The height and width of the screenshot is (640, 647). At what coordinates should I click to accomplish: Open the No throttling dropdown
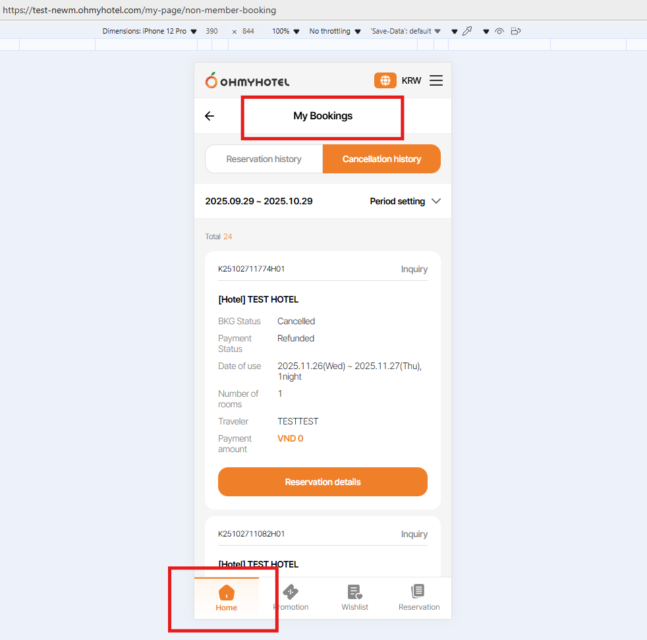pos(335,31)
